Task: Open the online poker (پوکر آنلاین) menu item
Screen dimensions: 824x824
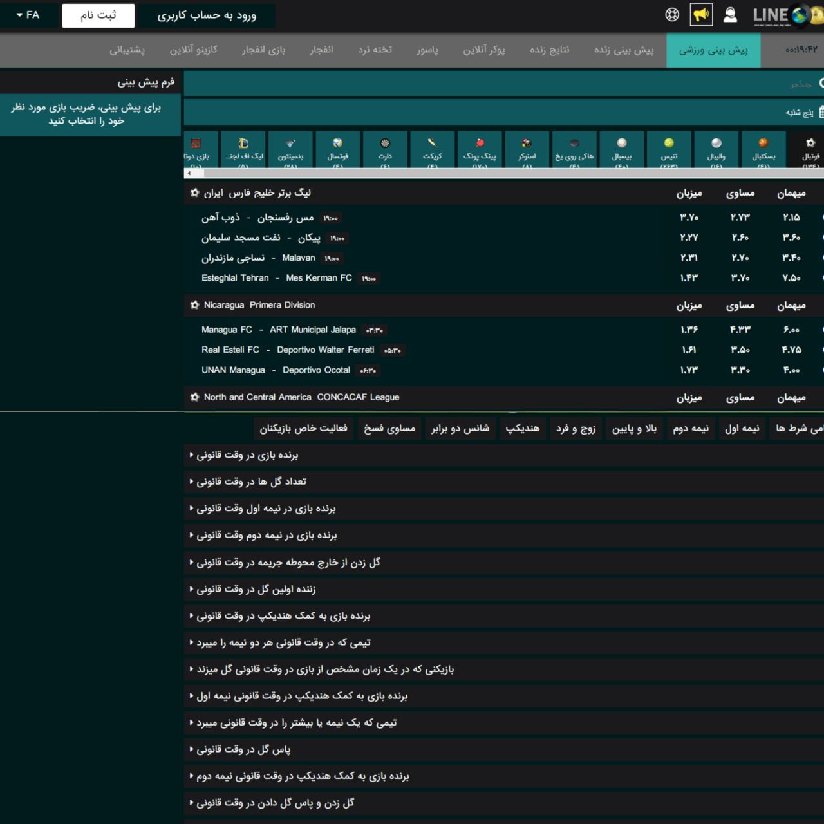Action: [483, 50]
